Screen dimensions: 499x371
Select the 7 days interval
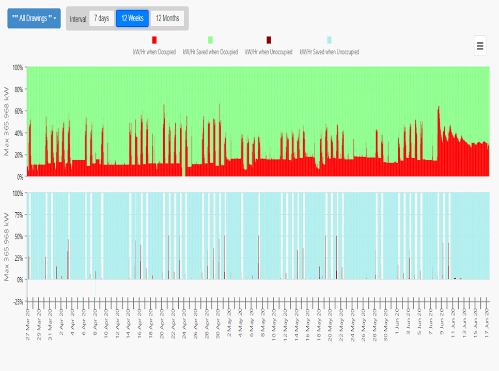pos(101,19)
